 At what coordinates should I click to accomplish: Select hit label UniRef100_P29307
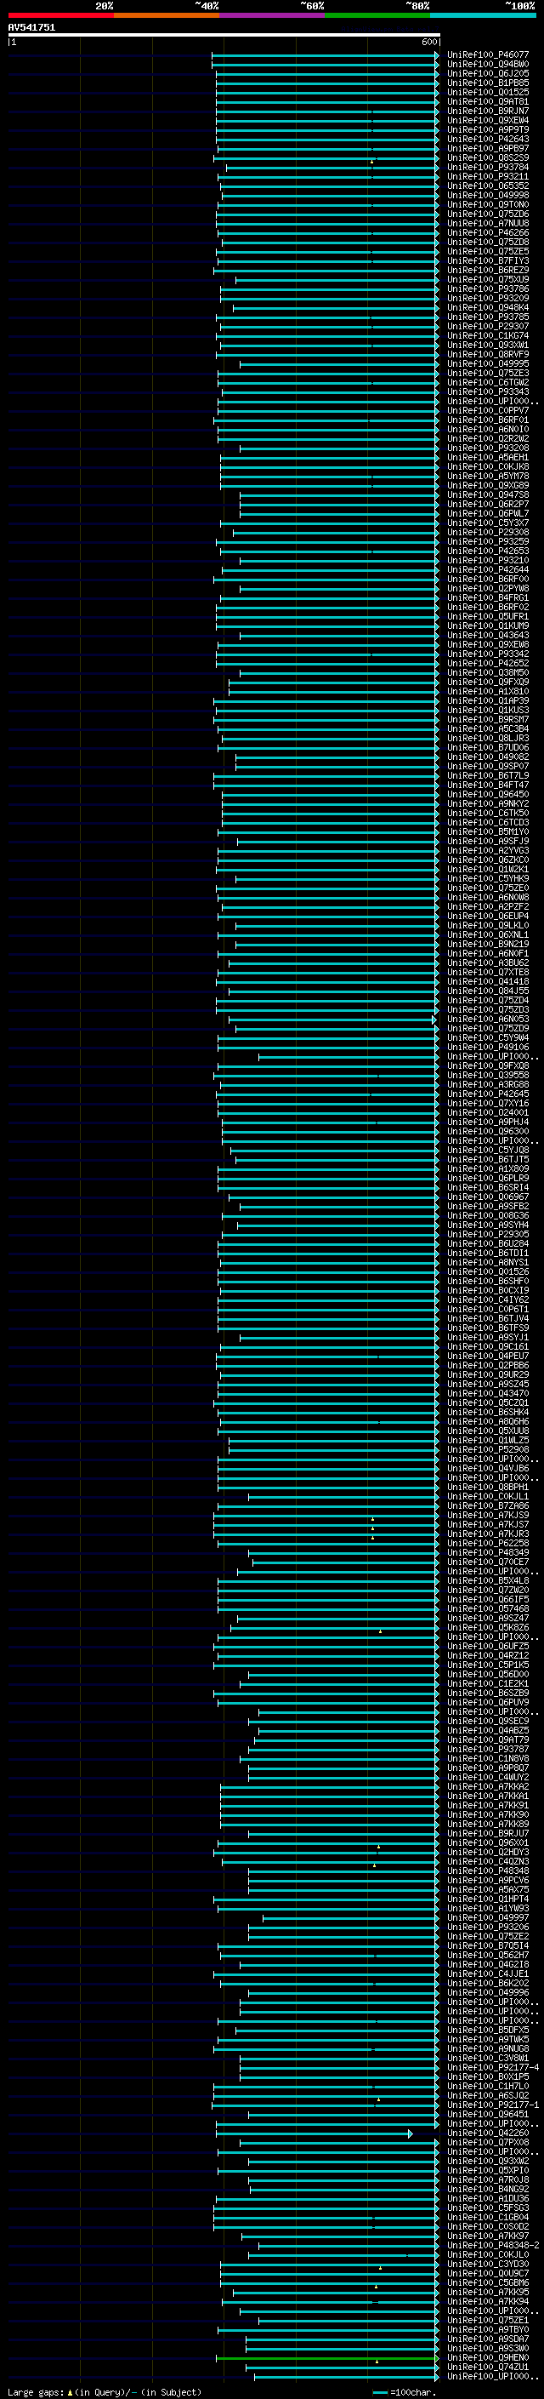[488, 327]
